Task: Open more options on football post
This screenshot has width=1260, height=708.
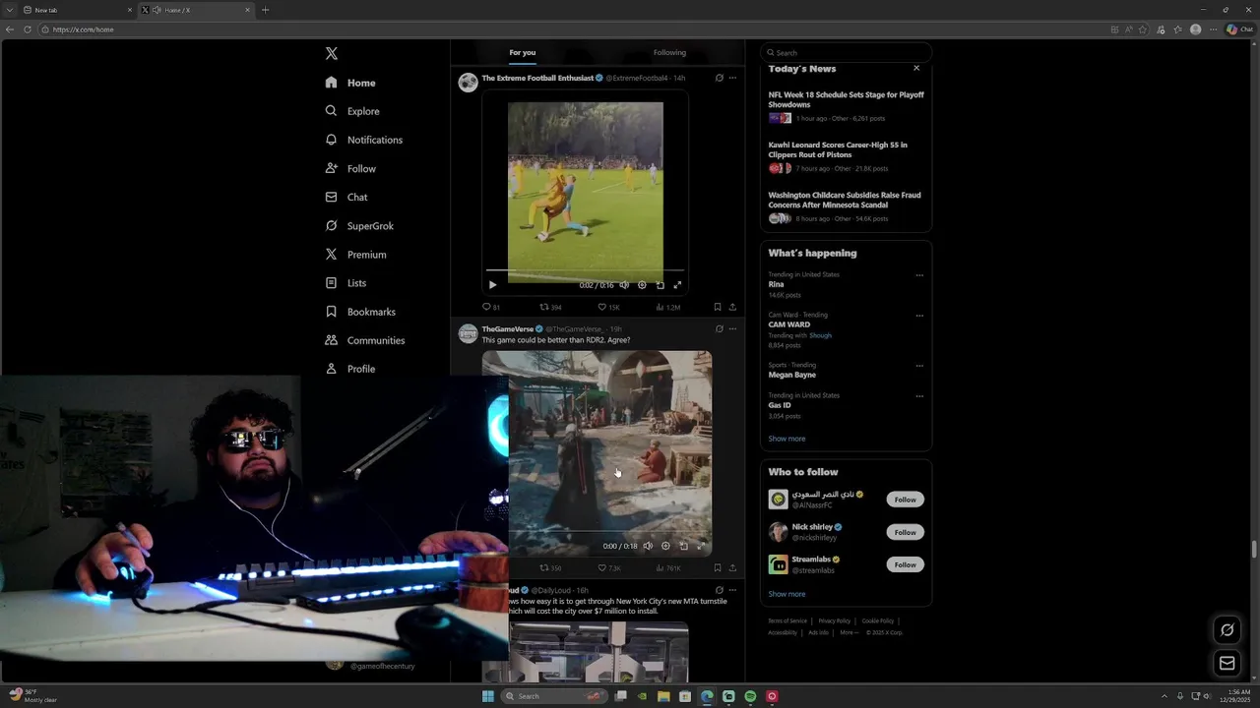Action: click(732, 78)
